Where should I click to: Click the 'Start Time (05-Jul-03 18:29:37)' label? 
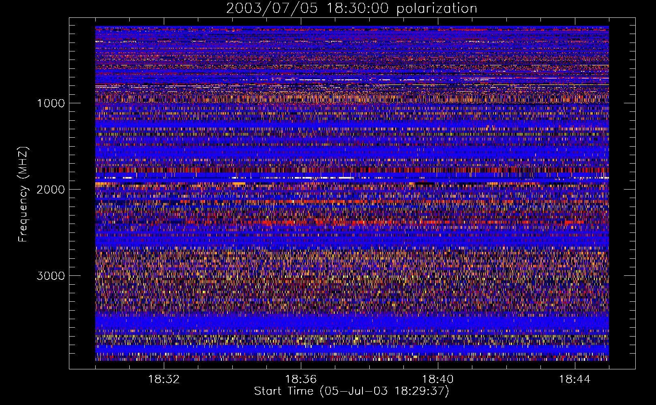pyautogui.click(x=352, y=391)
